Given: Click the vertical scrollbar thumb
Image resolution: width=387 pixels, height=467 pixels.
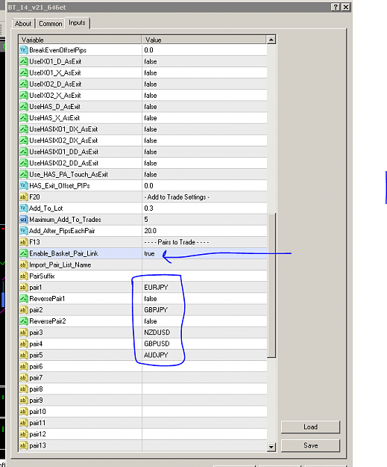Looking at the screenshot, I should [271, 285].
